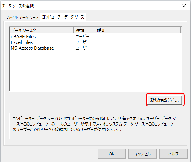Click ユーザー type in MS Access Database row

click(x=83, y=48)
